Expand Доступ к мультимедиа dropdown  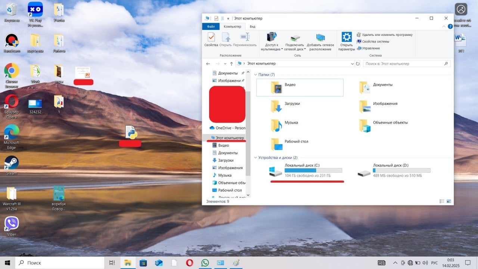[282, 49]
